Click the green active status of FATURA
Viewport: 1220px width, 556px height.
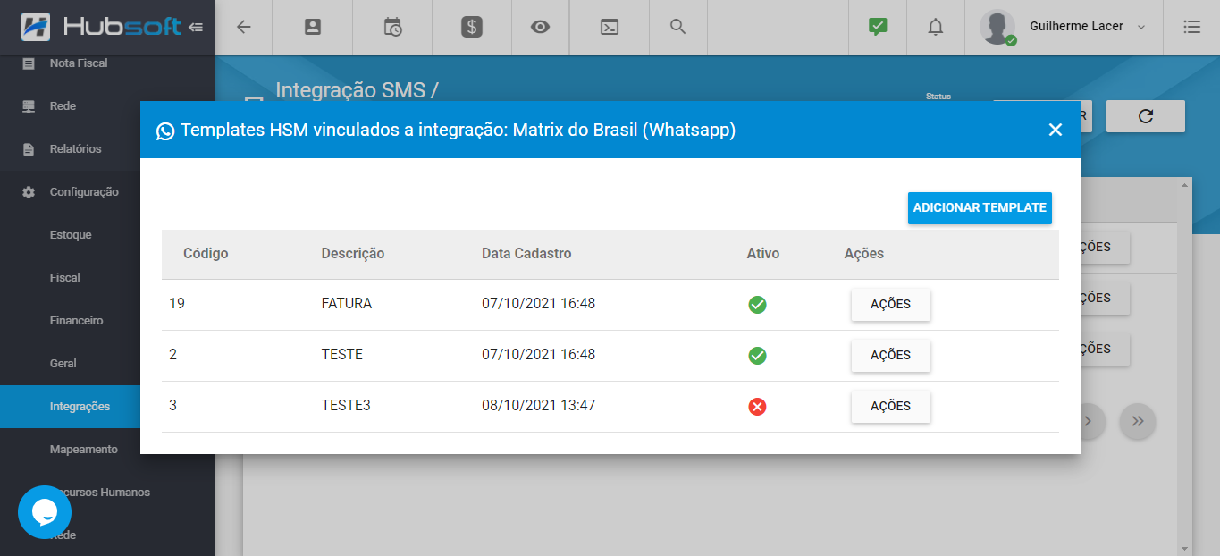(x=757, y=305)
